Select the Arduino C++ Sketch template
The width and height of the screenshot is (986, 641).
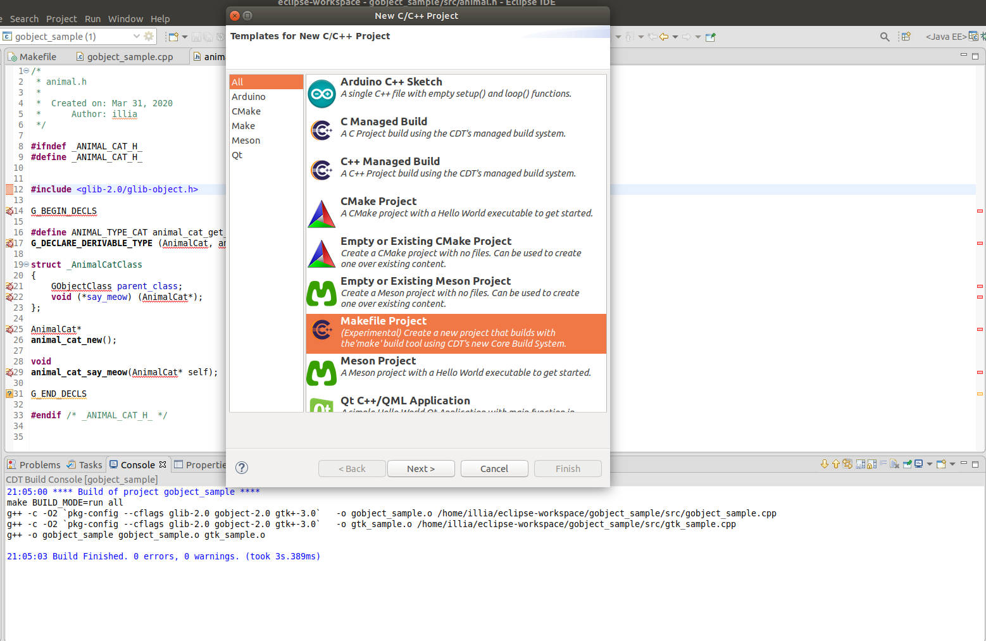(456, 94)
